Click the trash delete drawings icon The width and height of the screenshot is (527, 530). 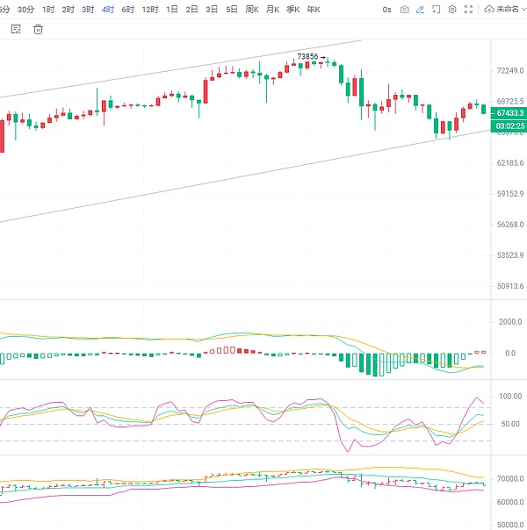(38, 29)
